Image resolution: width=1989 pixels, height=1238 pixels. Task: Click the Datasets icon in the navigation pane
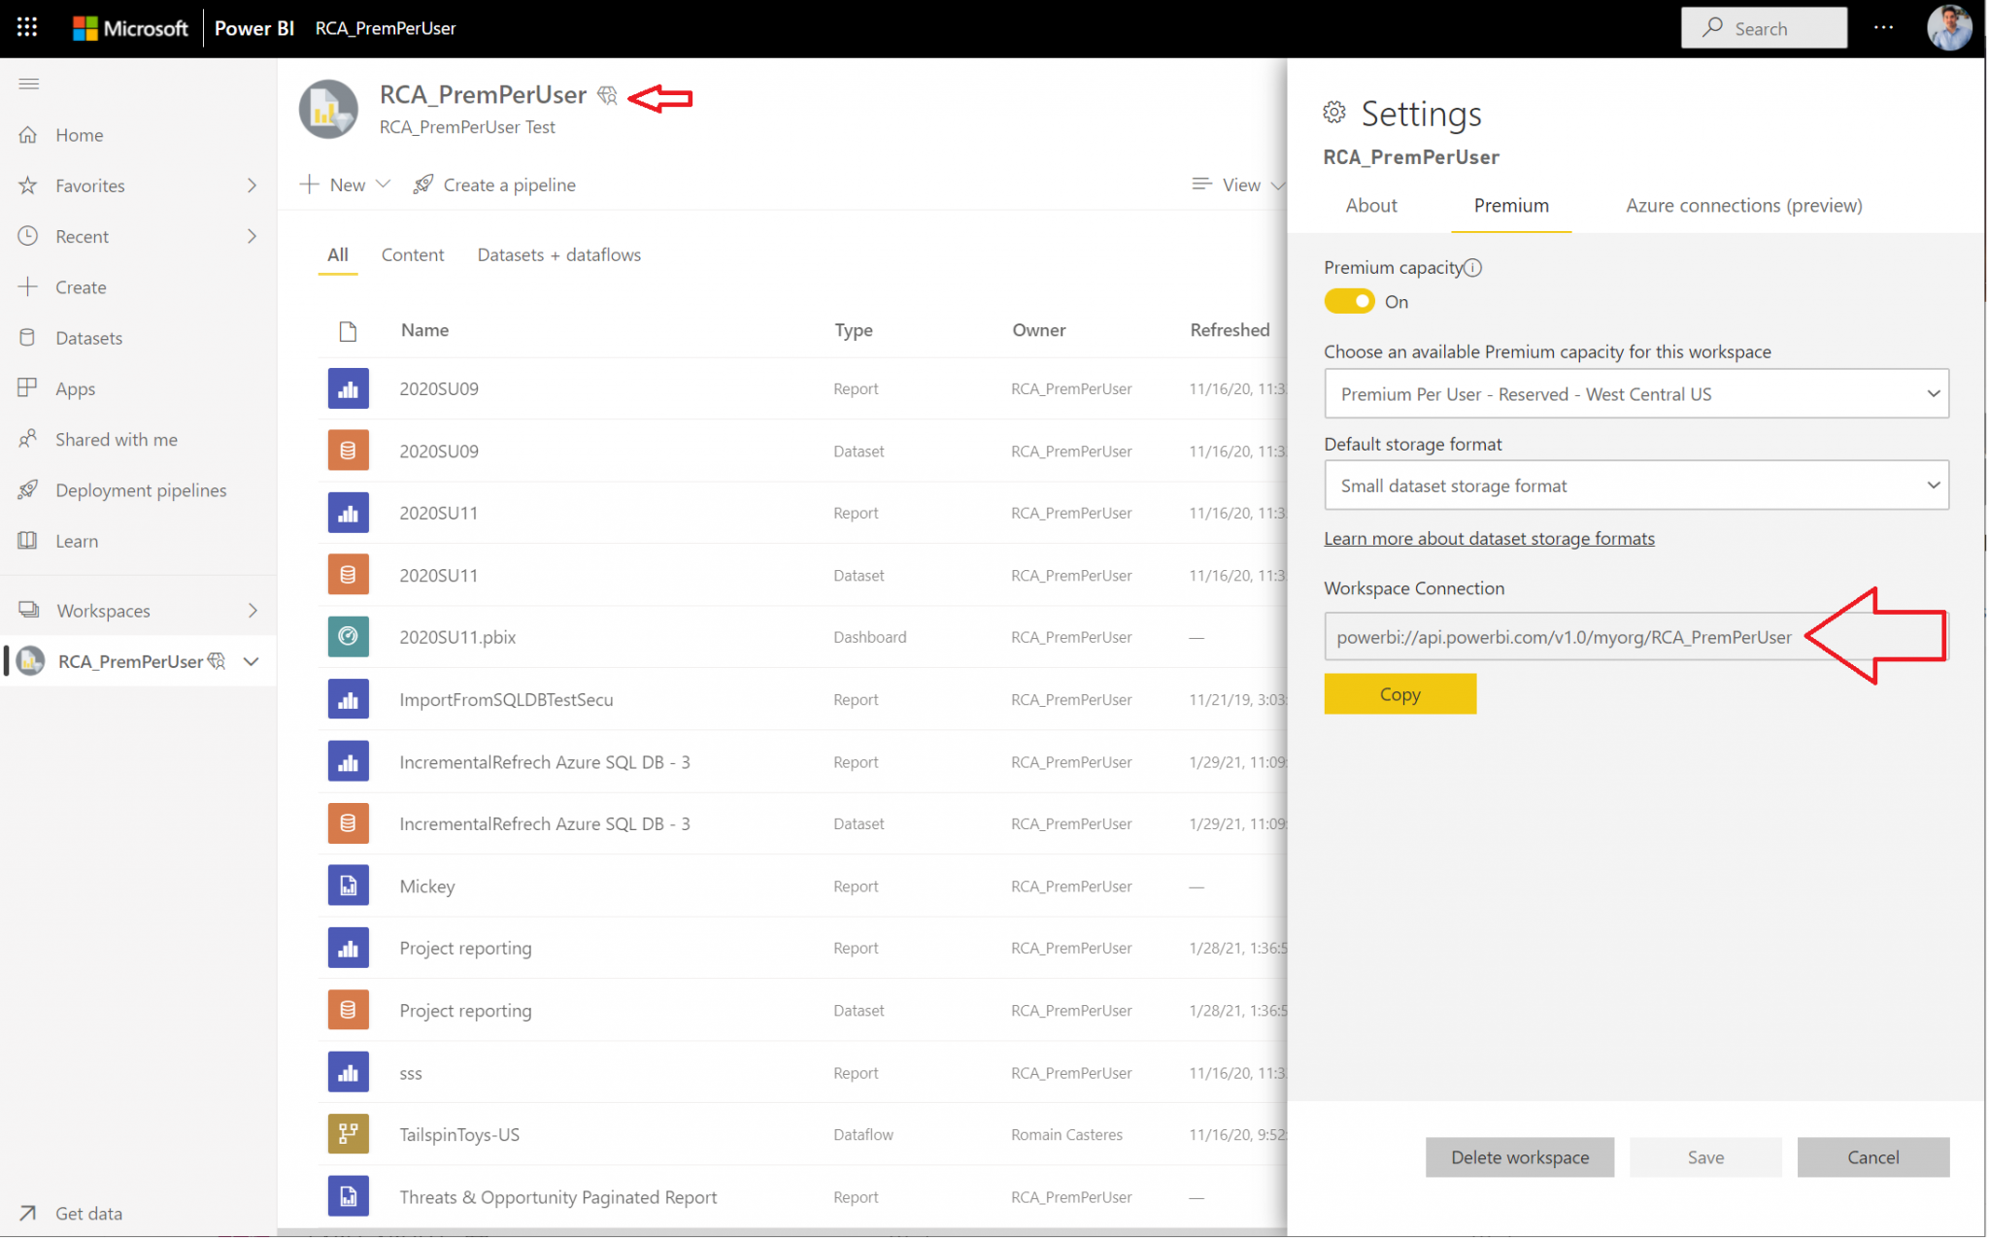coord(29,337)
